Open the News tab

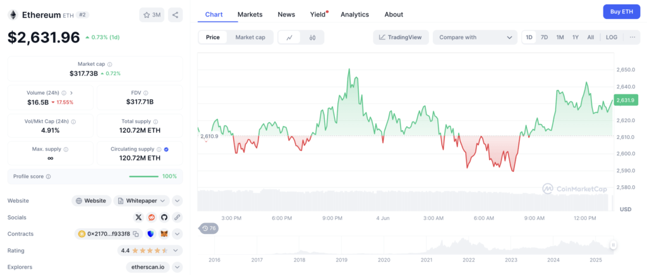[286, 15]
